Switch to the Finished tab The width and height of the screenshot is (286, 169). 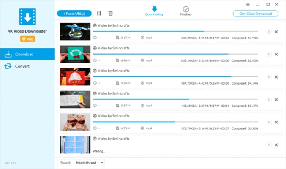click(x=185, y=11)
